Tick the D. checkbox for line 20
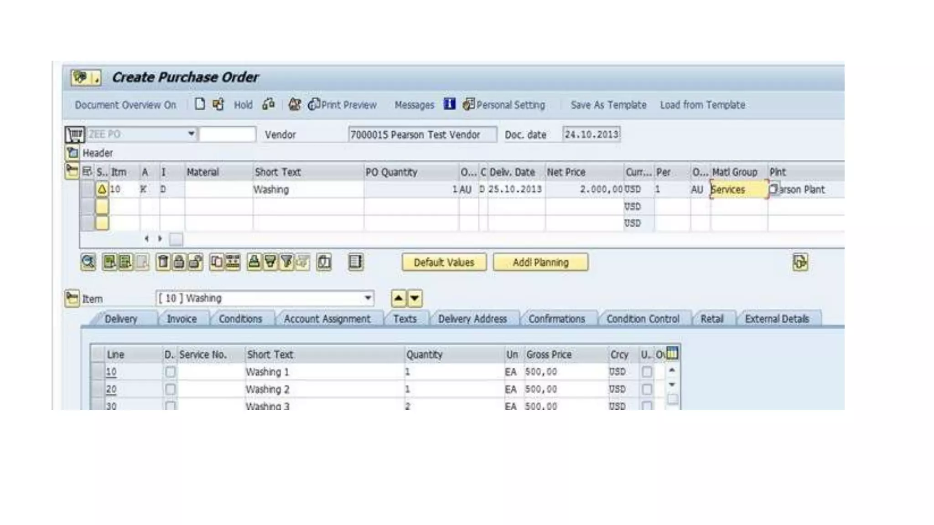 (x=170, y=390)
